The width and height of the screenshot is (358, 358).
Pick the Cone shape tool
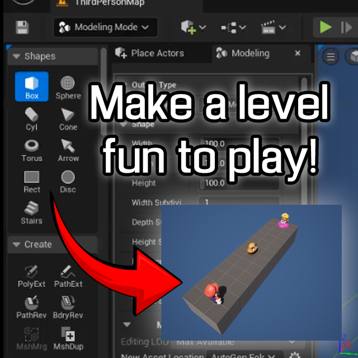tap(68, 118)
